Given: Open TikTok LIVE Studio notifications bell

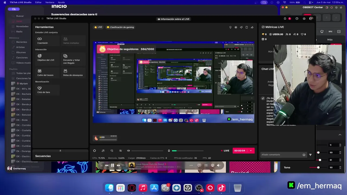Looking at the screenshot, I should coord(285,18).
